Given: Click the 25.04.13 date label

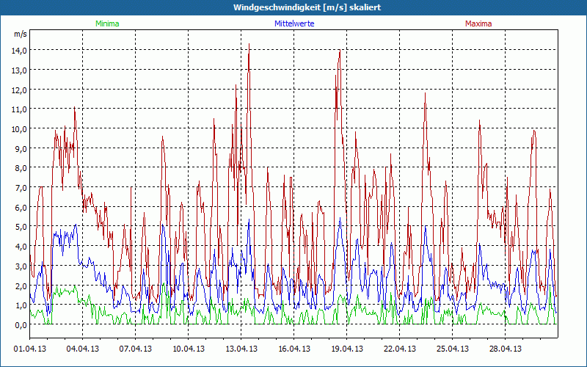Looking at the screenshot, I should coord(452,349).
